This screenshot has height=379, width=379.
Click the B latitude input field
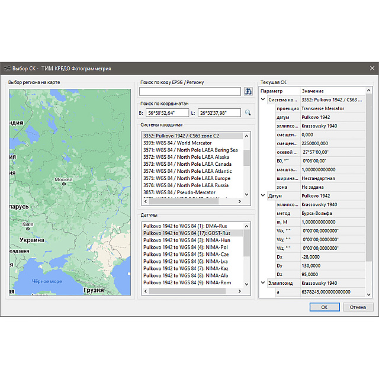pos(167,113)
